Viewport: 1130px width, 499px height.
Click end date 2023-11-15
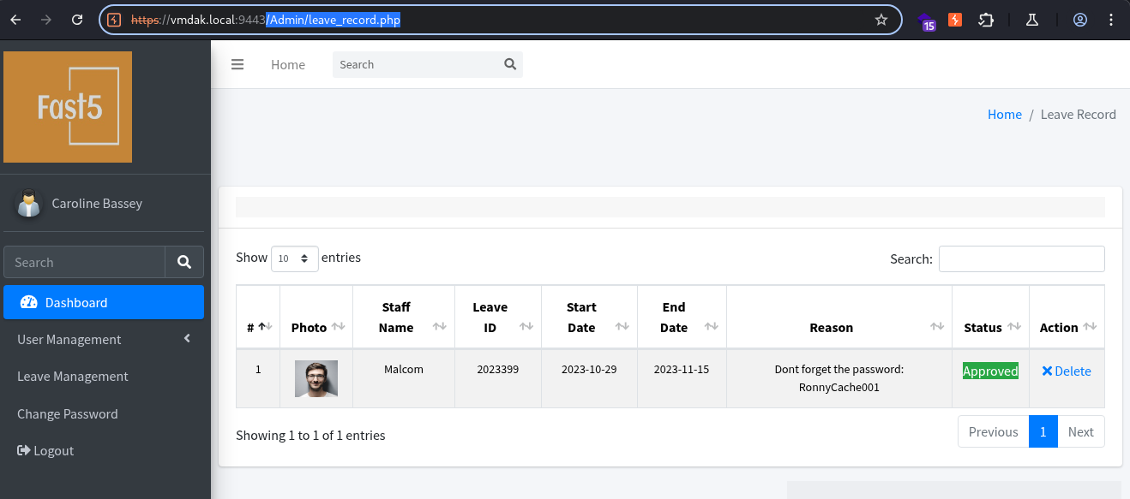pyautogui.click(x=682, y=370)
